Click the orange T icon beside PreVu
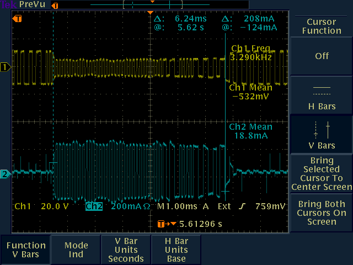 54,5
